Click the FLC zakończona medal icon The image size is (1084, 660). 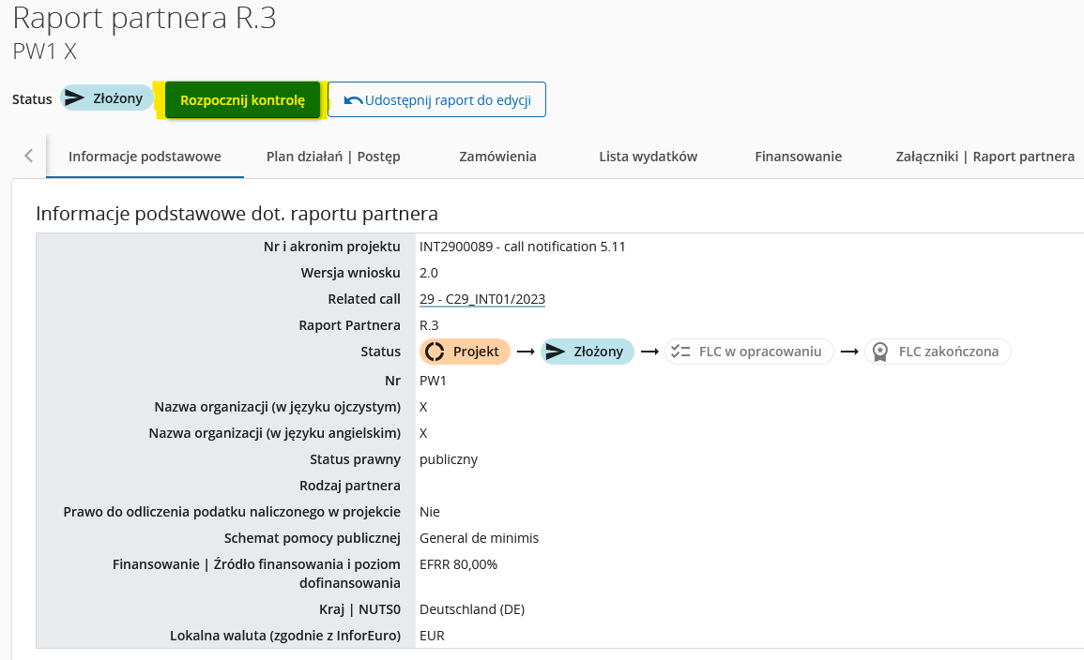tap(880, 352)
